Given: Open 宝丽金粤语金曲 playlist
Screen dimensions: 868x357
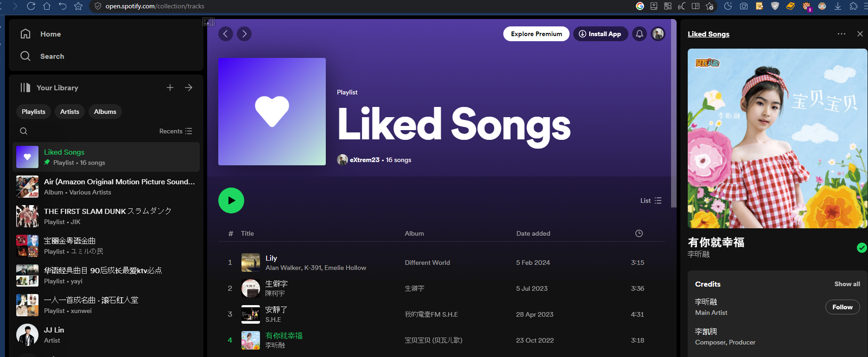Looking at the screenshot, I should tap(106, 246).
